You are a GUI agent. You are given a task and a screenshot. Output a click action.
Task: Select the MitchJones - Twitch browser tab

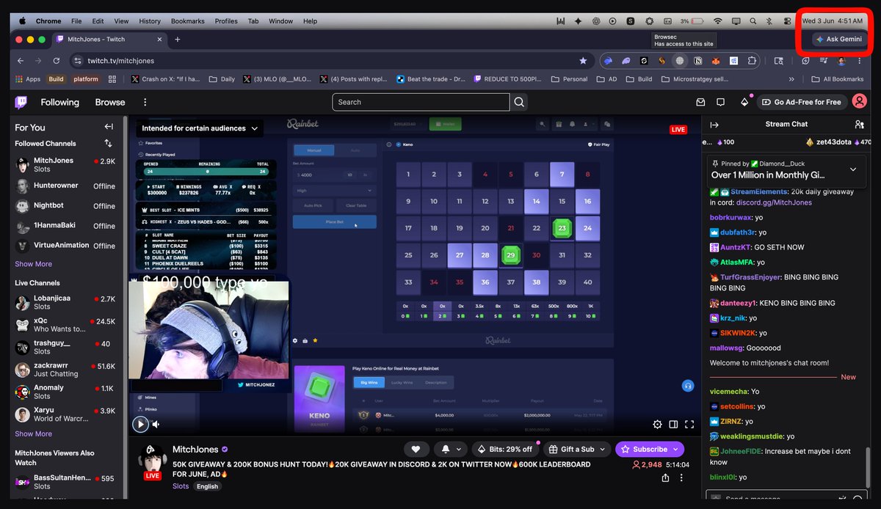click(109, 39)
